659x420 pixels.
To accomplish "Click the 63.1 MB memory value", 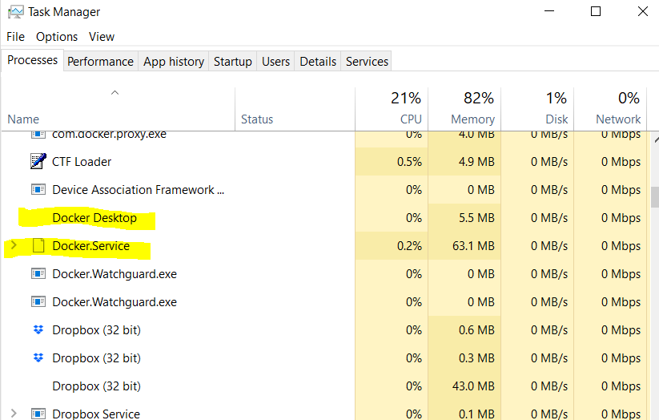I will (473, 246).
